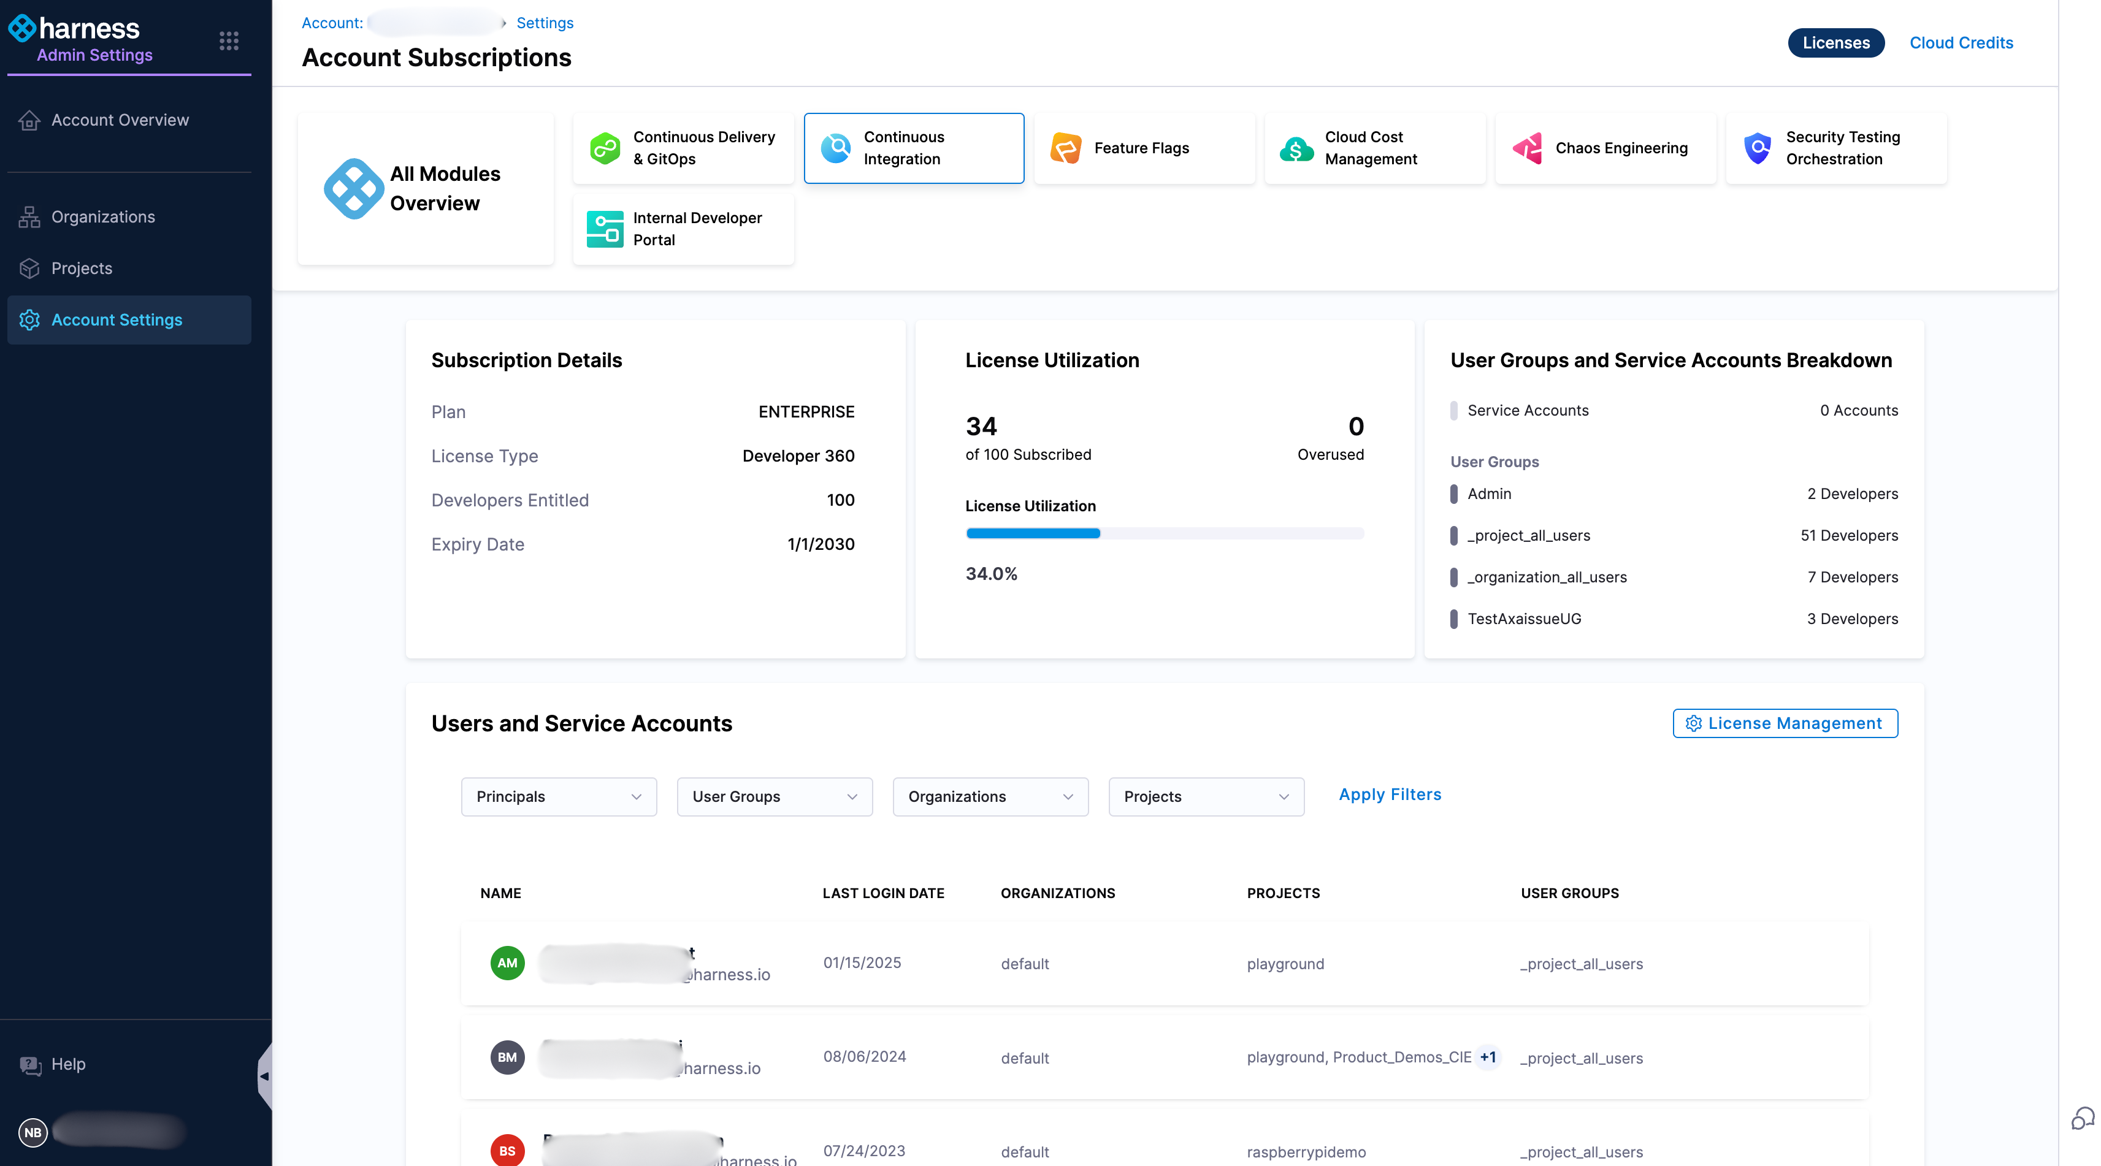2101x1166 pixels.
Task: Click the License Utilization progress bar
Action: 1164,533
